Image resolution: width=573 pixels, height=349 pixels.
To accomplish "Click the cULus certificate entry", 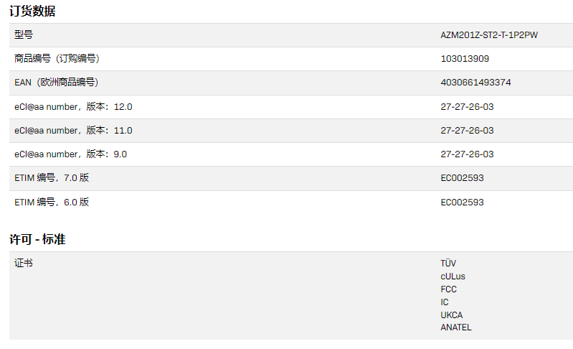I will point(453,276).
